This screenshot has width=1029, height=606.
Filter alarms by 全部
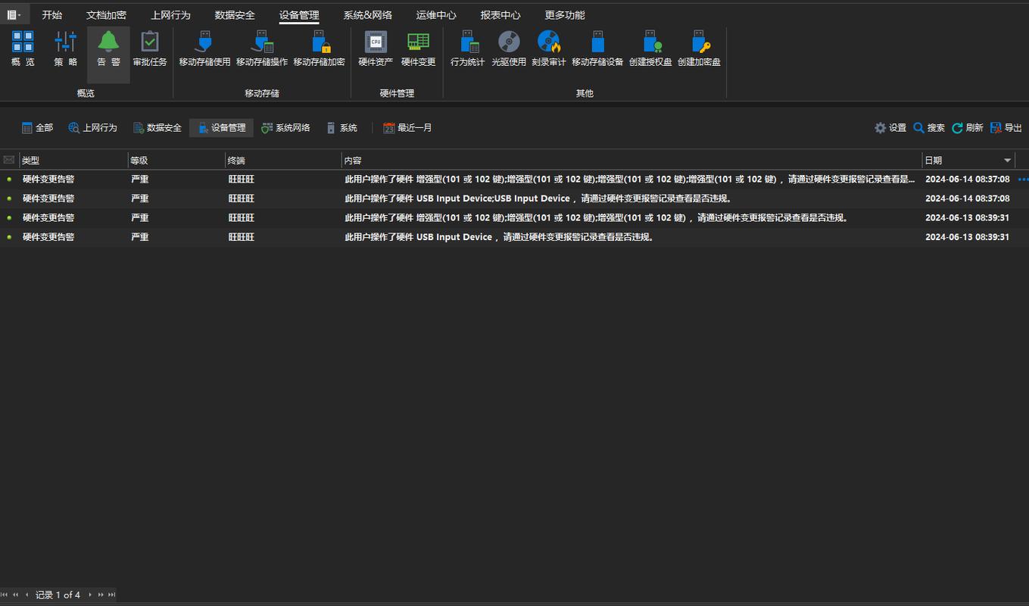[x=37, y=128]
